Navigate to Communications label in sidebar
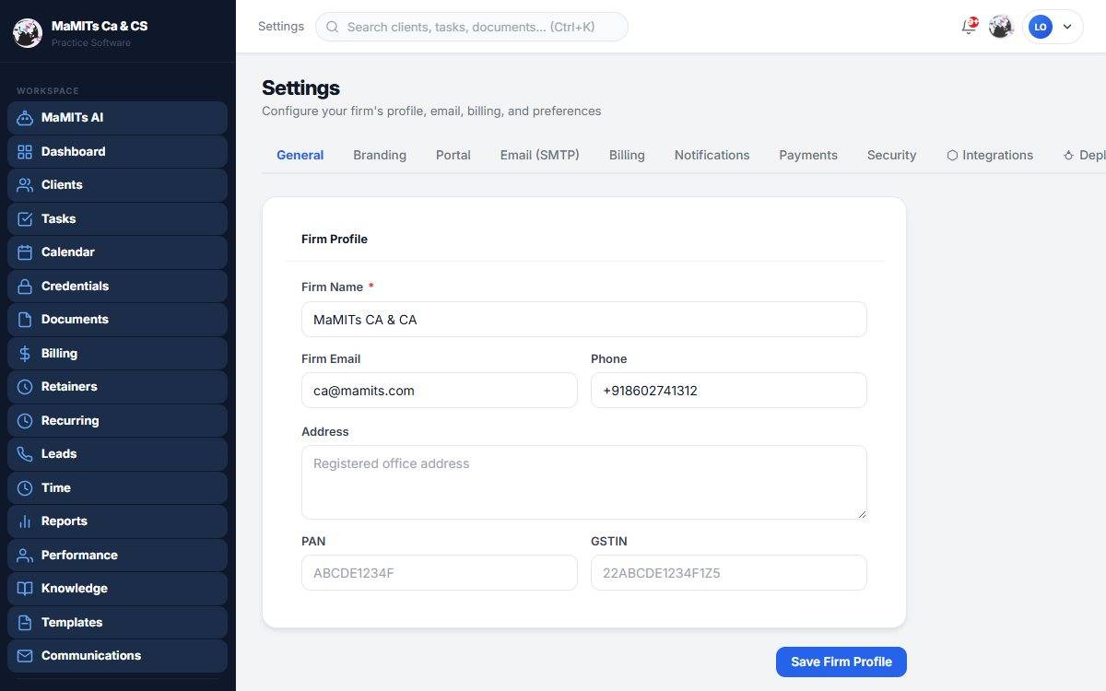Viewport: 1106px width, 691px height. 91,656
